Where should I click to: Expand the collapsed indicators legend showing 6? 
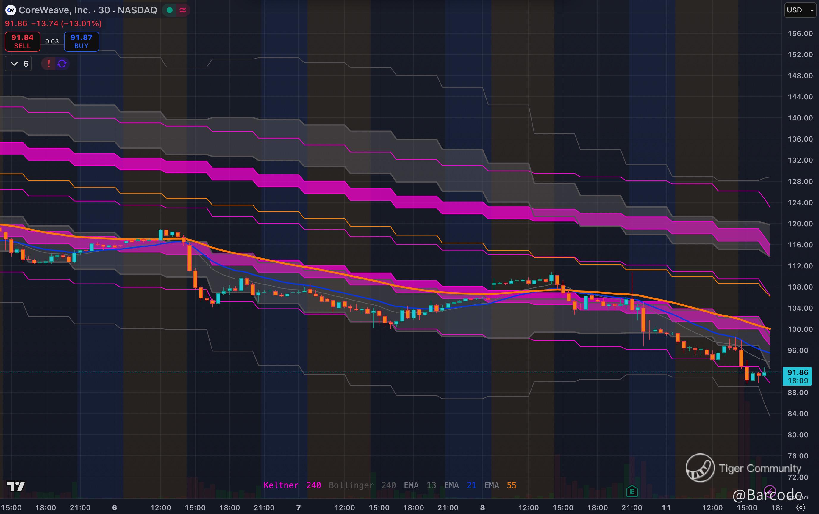[x=18, y=64]
